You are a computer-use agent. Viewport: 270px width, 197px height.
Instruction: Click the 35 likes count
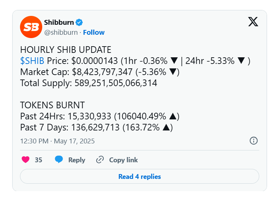[39, 160]
